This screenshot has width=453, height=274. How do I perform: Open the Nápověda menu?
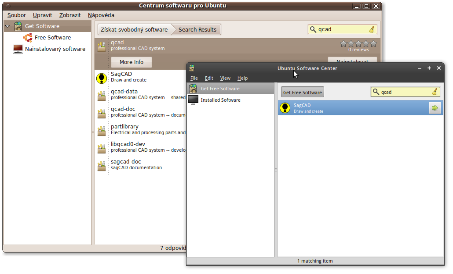(x=101, y=15)
